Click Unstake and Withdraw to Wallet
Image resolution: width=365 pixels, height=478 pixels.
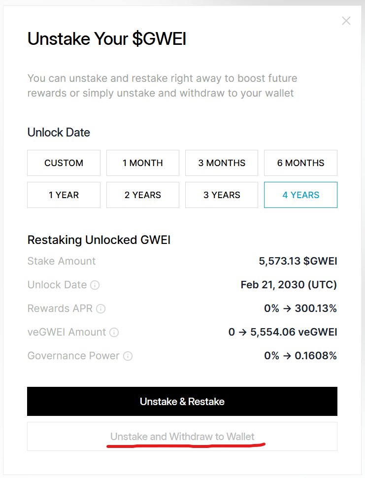[182, 437]
